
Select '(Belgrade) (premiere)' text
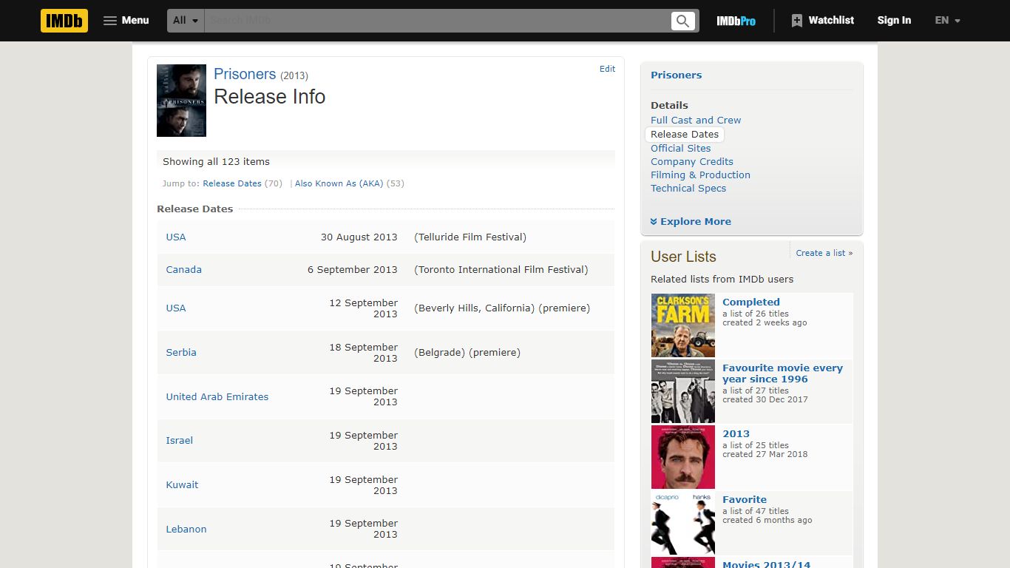[467, 353]
